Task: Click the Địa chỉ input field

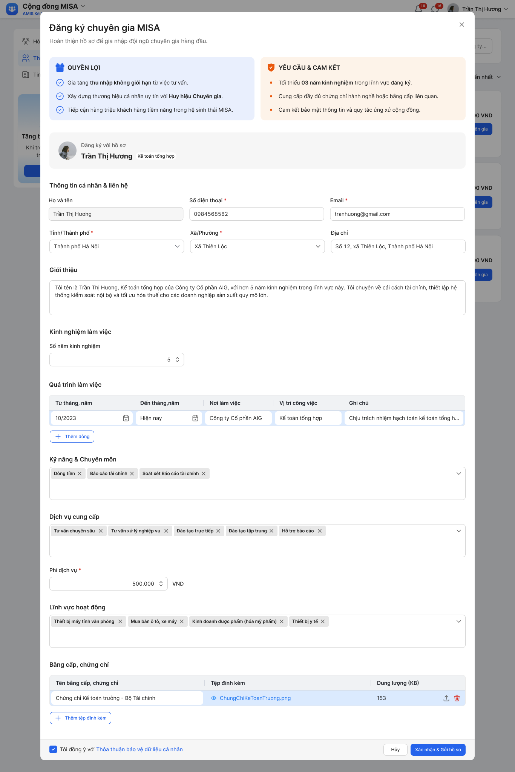Action: tap(398, 246)
